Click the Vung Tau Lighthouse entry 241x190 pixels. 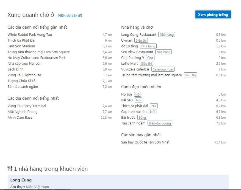pyautogui.click(x=24, y=75)
